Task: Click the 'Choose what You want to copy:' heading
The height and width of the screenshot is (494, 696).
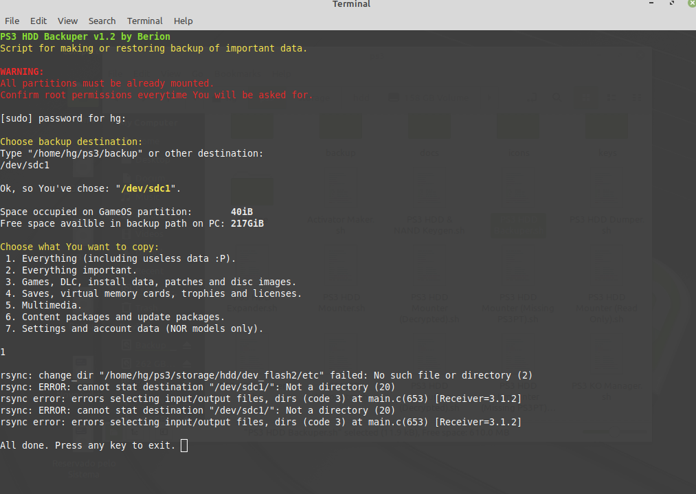Action: (x=80, y=247)
